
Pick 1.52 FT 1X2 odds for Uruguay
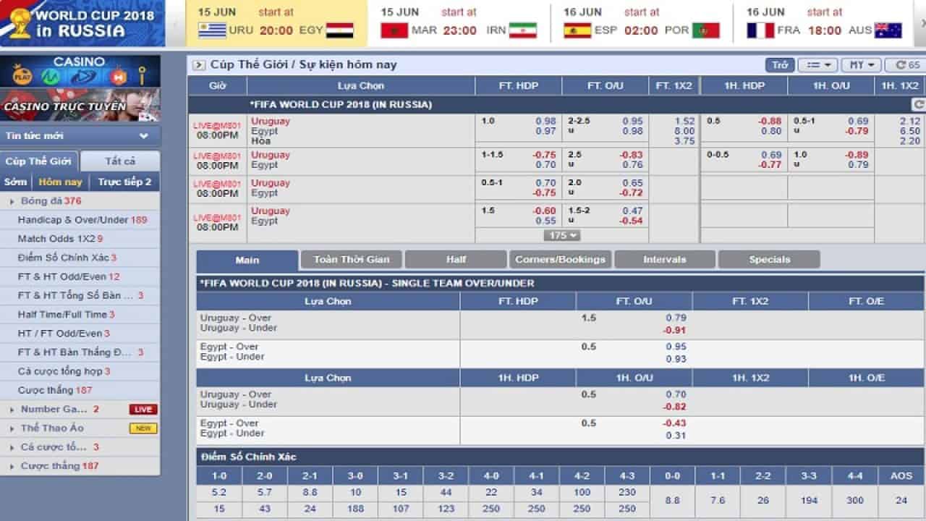click(684, 121)
